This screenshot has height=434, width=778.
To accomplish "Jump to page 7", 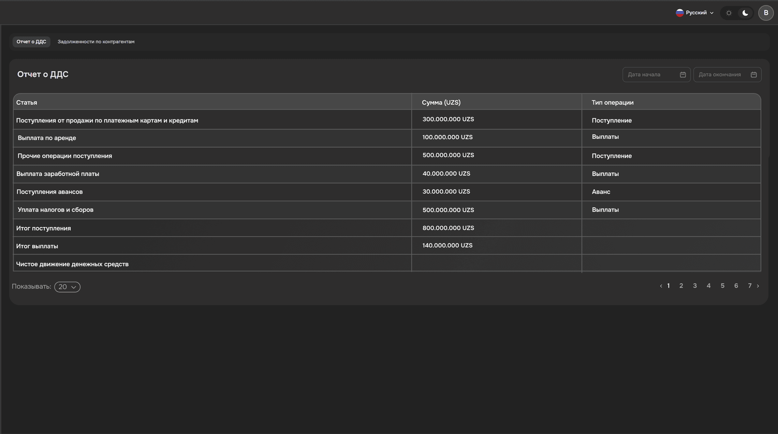I will [750, 286].
